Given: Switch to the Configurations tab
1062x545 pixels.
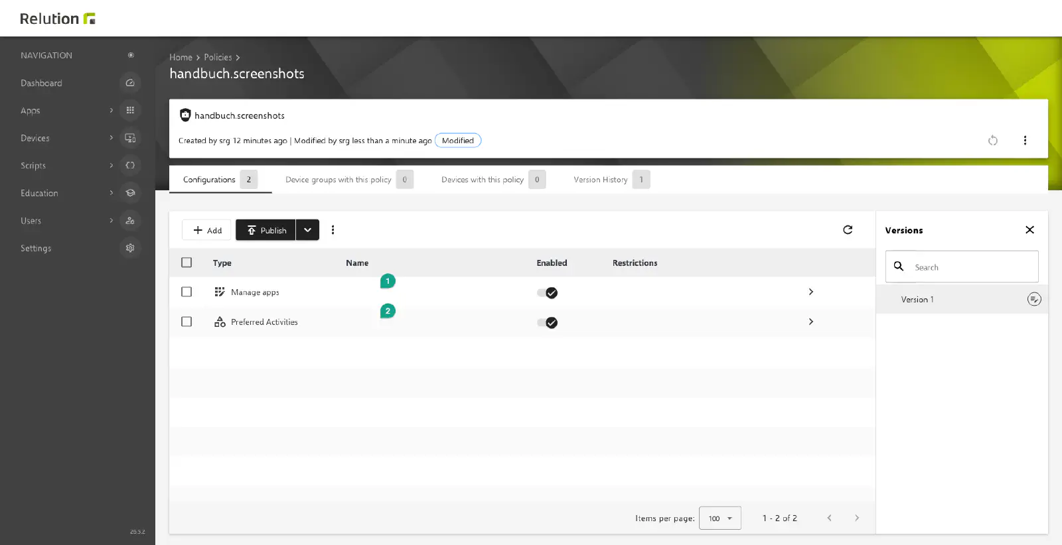Looking at the screenshot, I should tap(220, 180).
